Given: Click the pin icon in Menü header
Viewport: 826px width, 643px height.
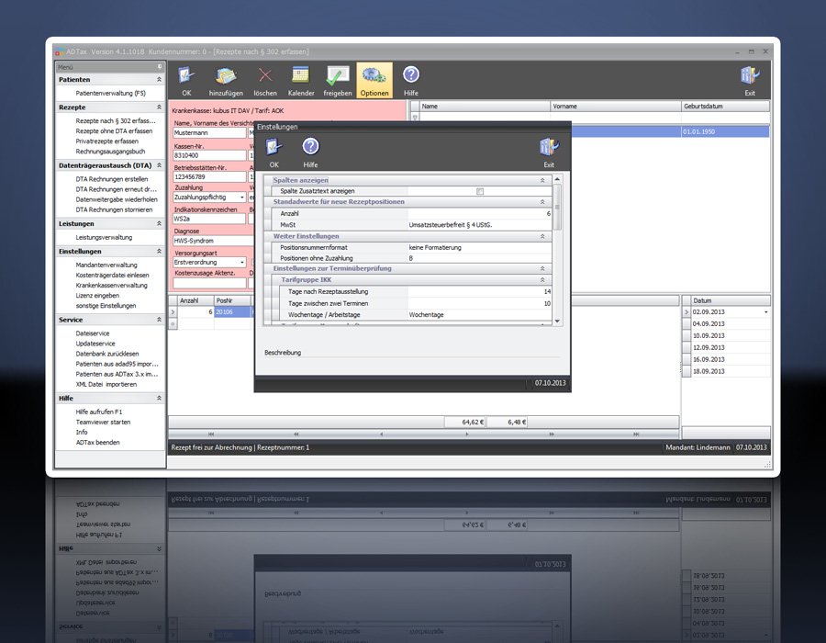Looking at the screenshot, I should pyautogui.click(x=160, y=67).
